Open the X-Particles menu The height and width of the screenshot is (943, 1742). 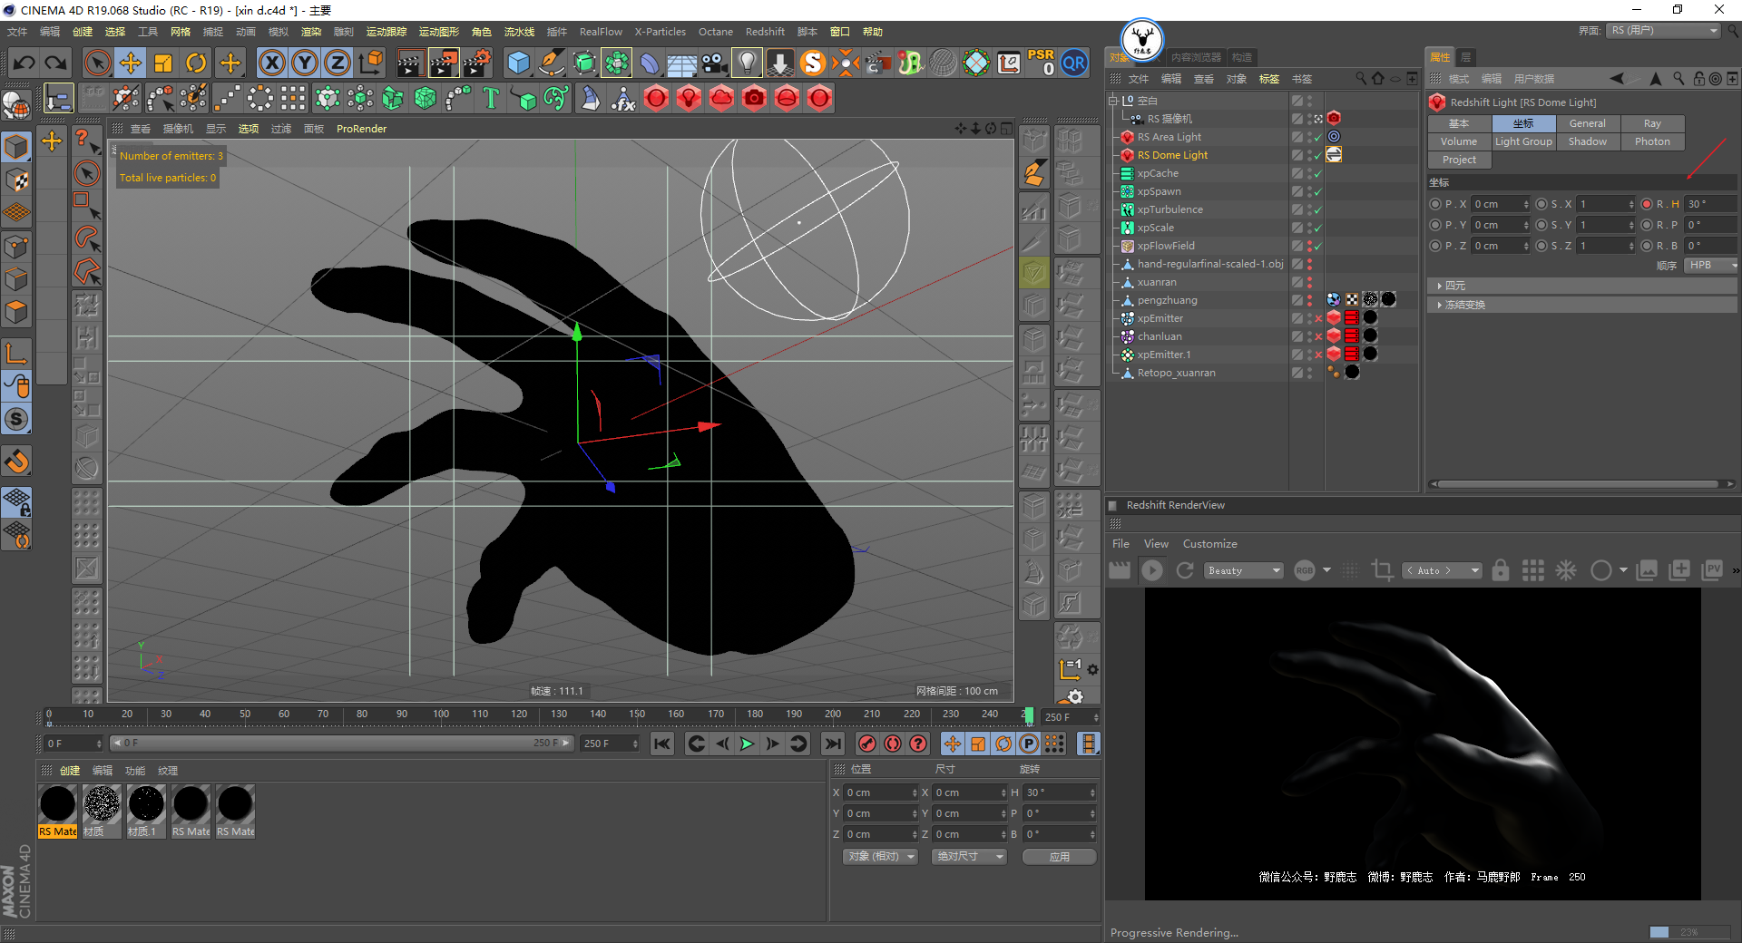point(661,32)
